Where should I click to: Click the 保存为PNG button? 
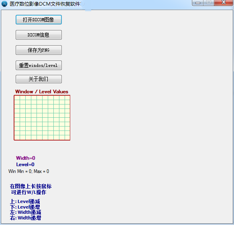pyautogui.click(x=39, y=50)
